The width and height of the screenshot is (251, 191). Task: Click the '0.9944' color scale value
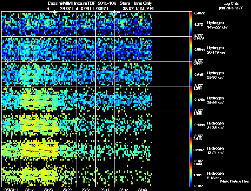[200, 50]
